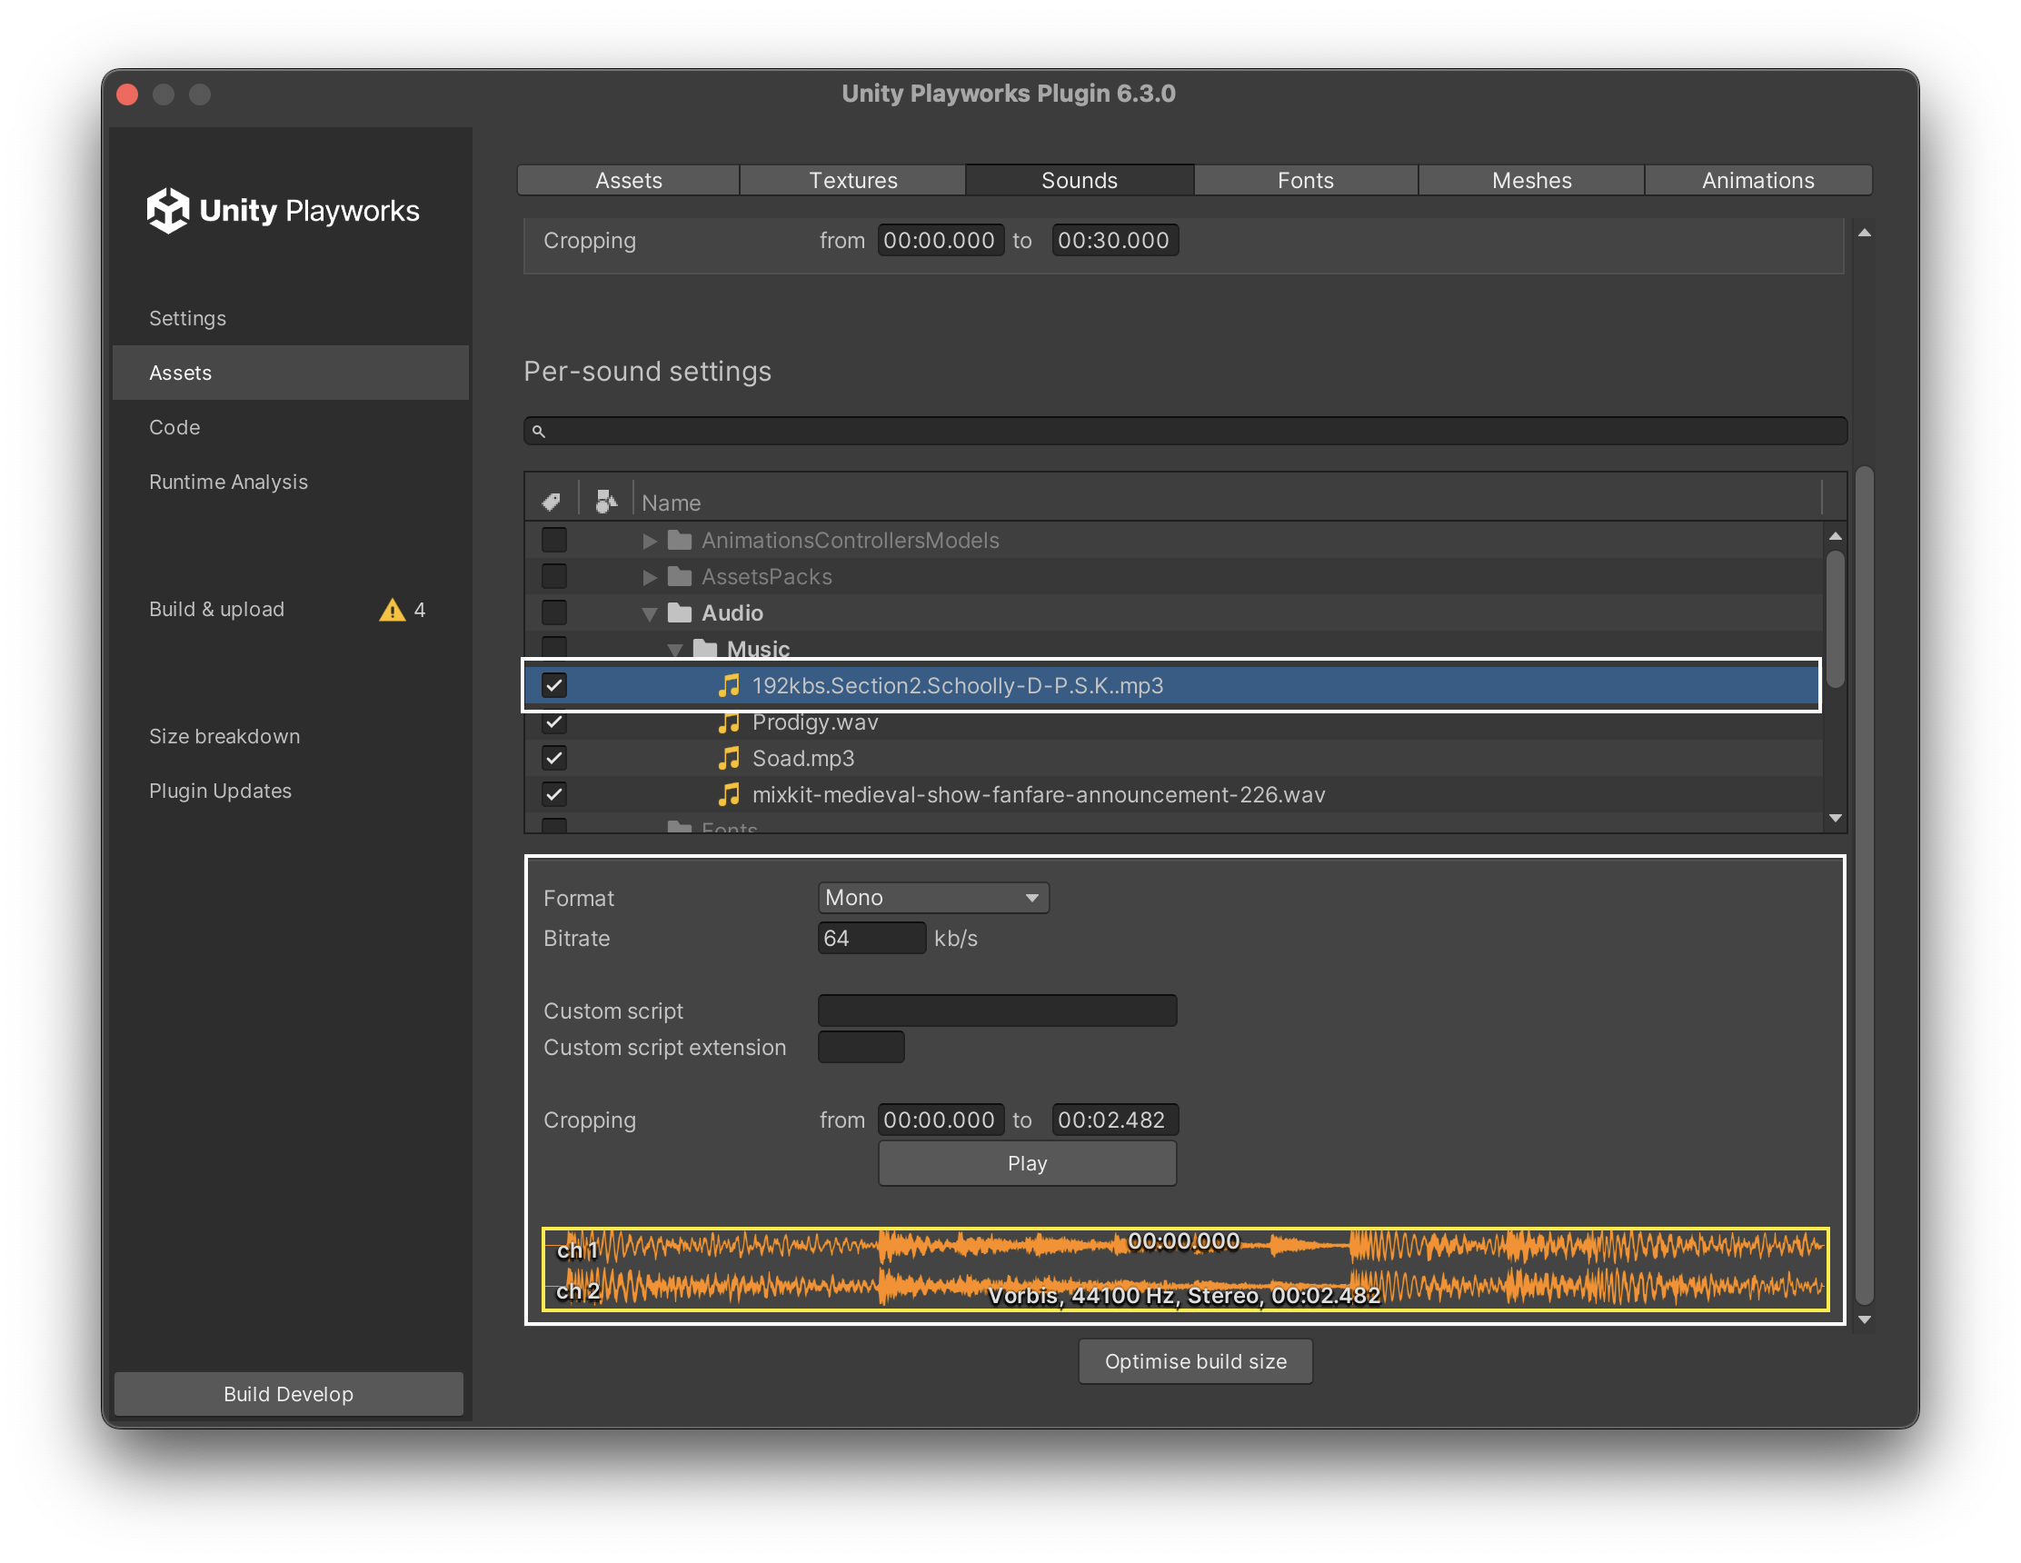Click global Cropping to field 00:30.000
Viewport: 2021px width, 1563px height.
pos(1114,241)
